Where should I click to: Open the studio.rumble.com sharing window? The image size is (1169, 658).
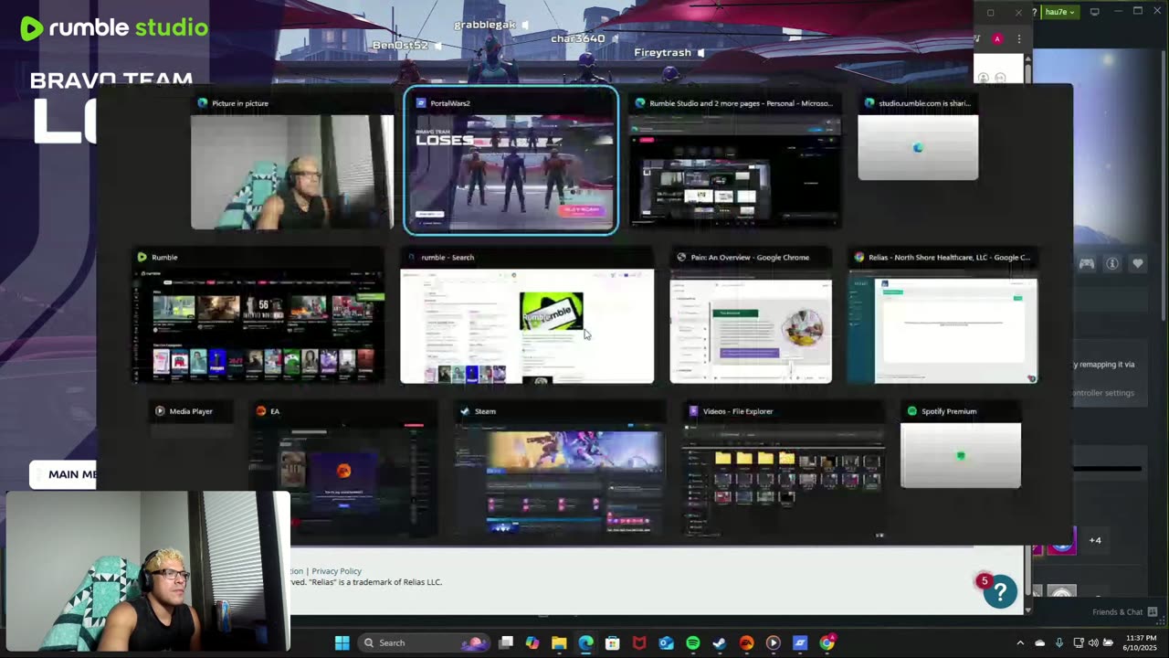[918, 138]
